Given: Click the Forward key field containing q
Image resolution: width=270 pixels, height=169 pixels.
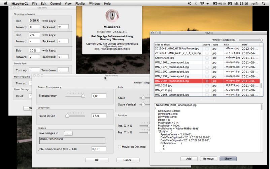Looking at the screenshot, I should click(x=34, y=27).
